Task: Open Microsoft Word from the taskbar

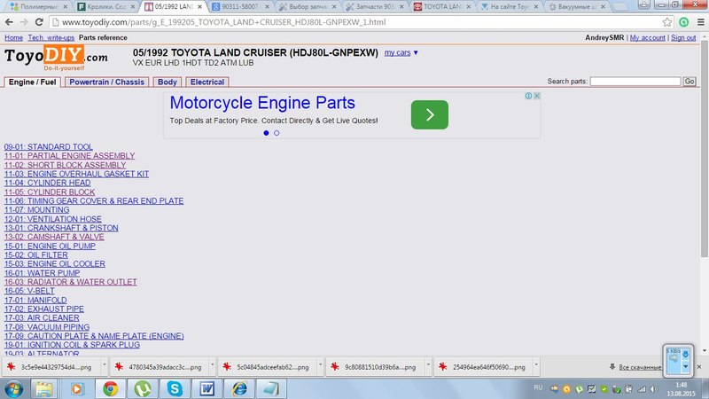Action: click(206, 387)
